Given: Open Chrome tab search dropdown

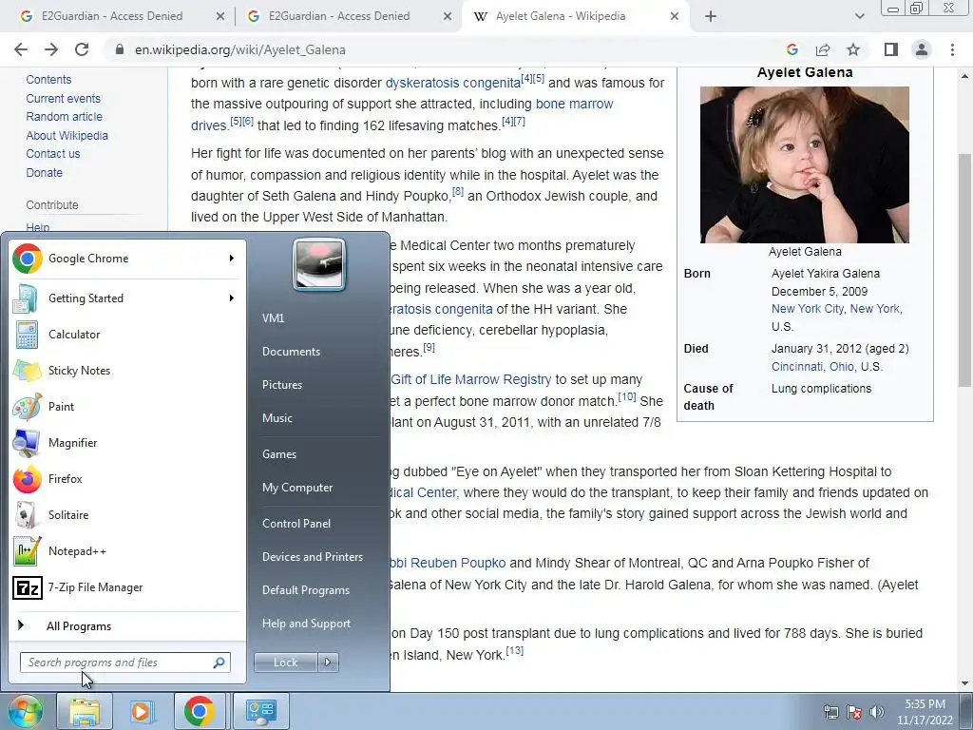Looking at the screenshot, I should [x=859, y=16].
